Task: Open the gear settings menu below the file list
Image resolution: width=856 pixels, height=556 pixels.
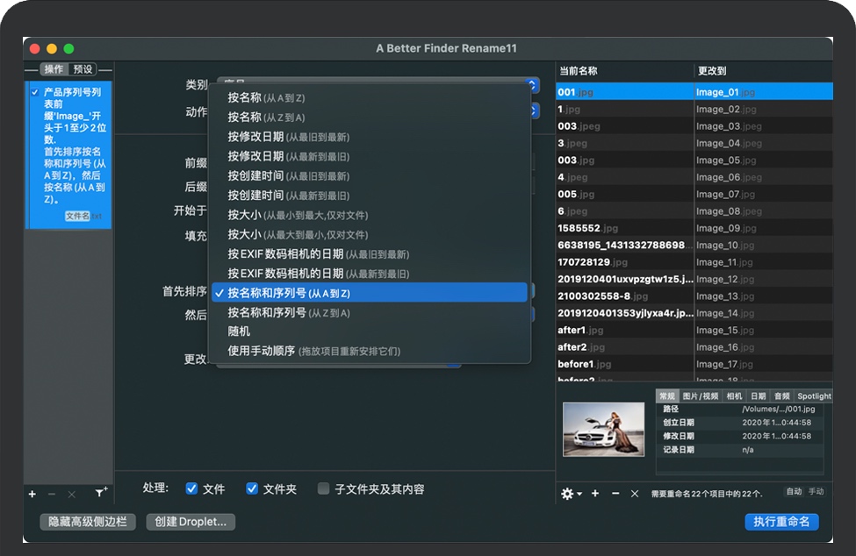Action: pyautogui.click(x=571, y=494)
